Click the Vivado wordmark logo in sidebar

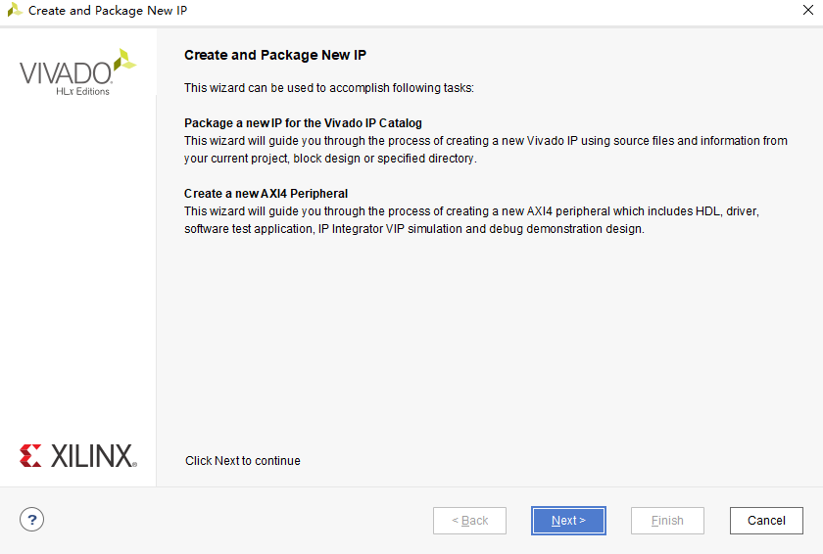[66, 72]
